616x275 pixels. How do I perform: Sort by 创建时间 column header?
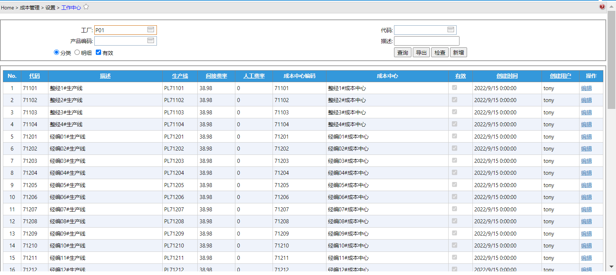point(507,76)
